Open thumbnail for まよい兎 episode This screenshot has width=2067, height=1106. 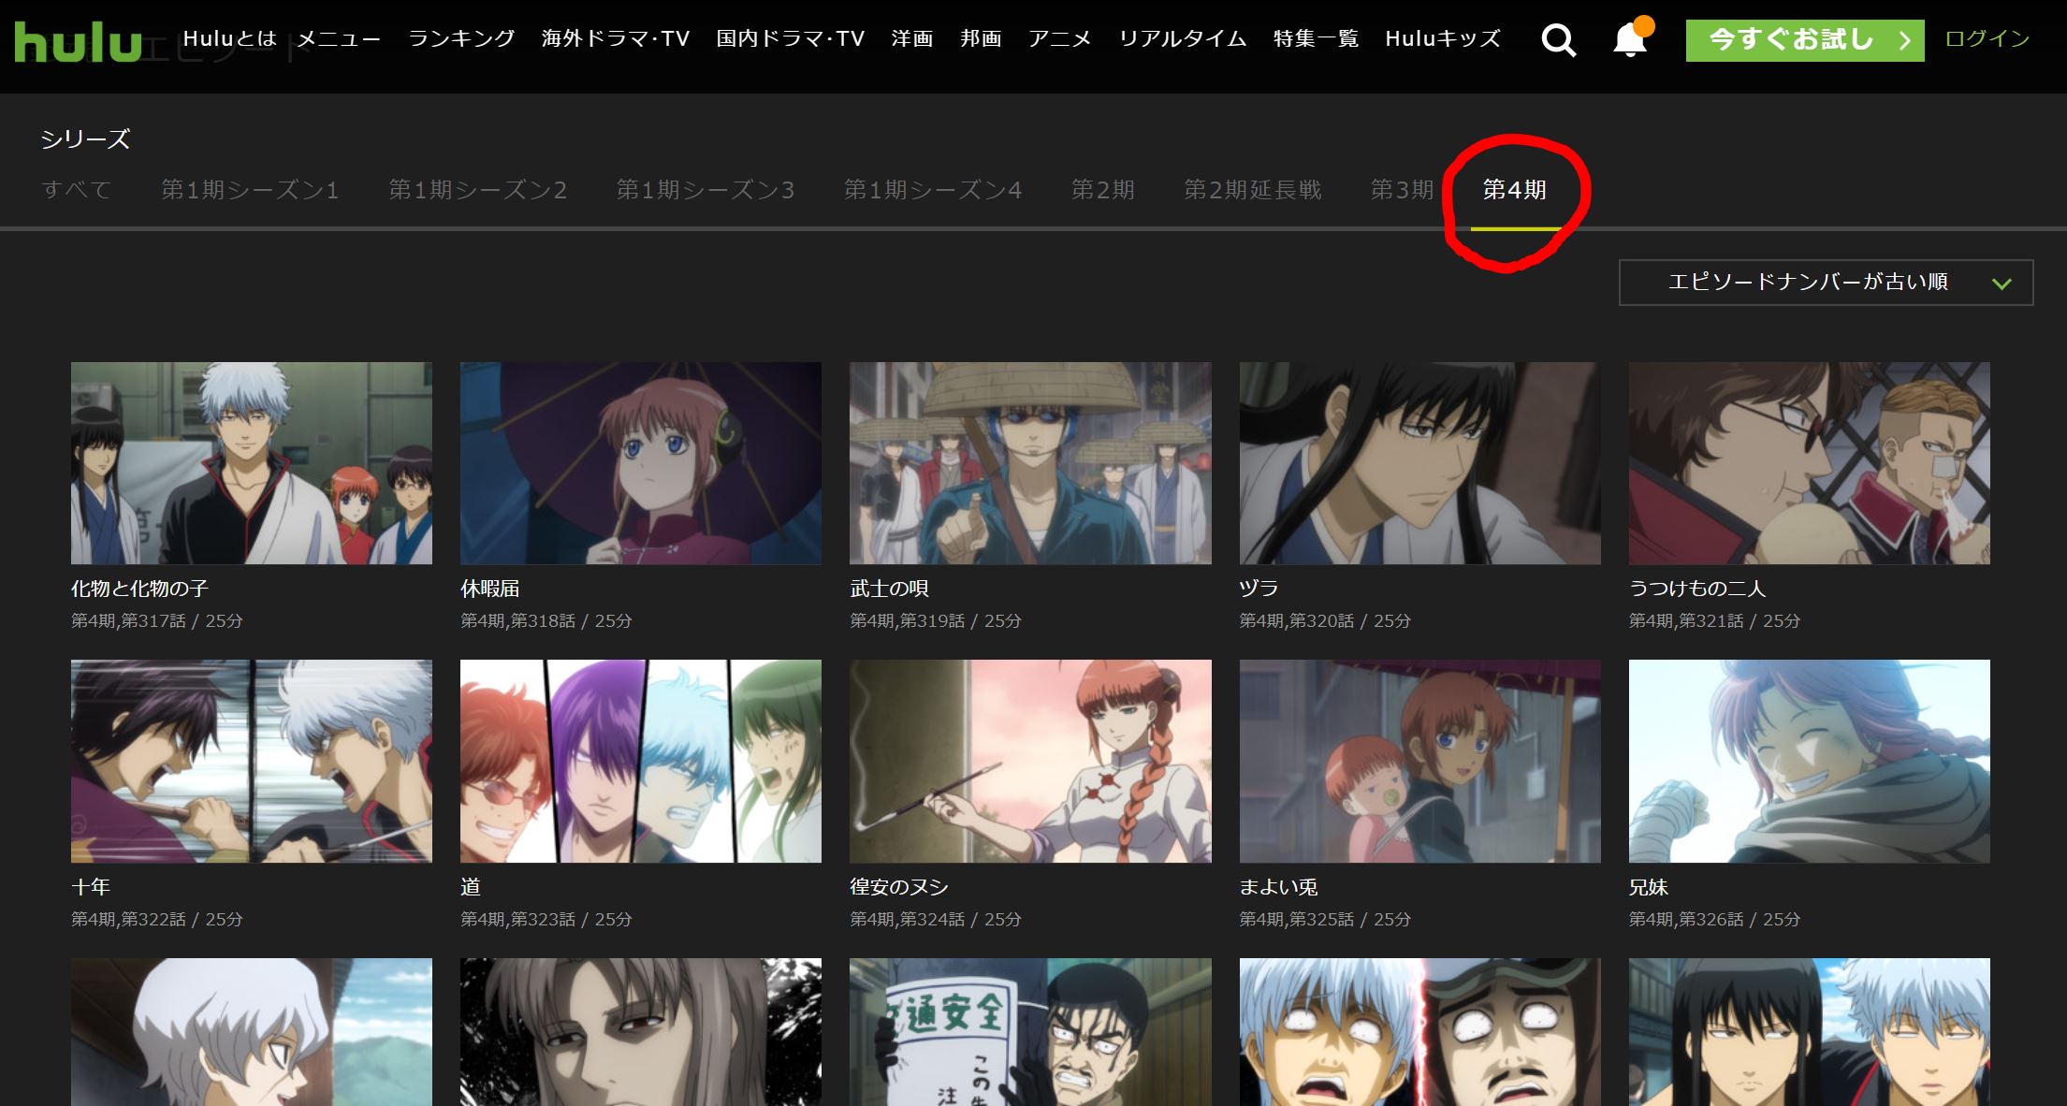(x=1419, y=761)
